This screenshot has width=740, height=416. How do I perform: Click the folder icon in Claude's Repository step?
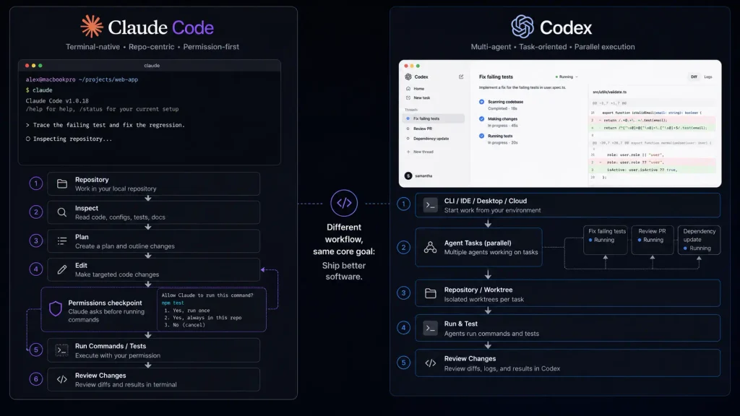(62, 184)
